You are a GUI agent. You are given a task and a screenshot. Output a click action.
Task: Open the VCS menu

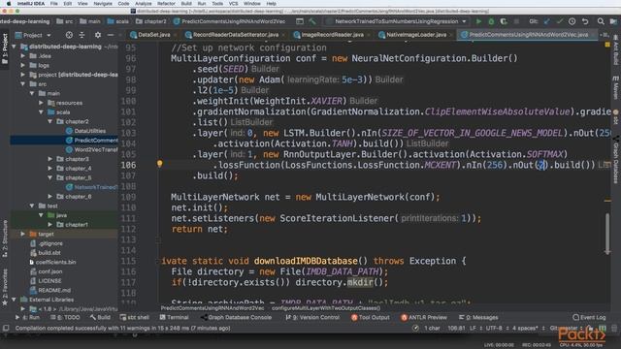(x=233, y=4)
